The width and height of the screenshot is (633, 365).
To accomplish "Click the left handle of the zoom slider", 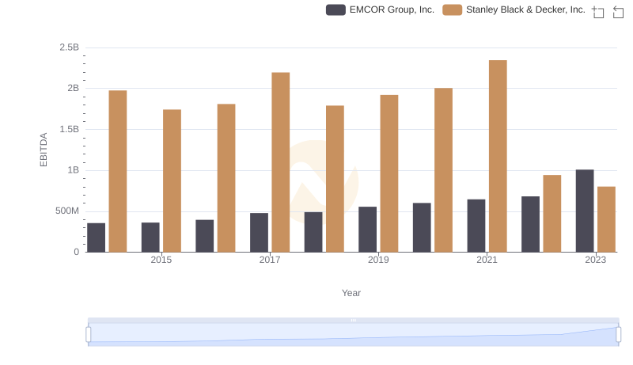I will pos(89,334).
